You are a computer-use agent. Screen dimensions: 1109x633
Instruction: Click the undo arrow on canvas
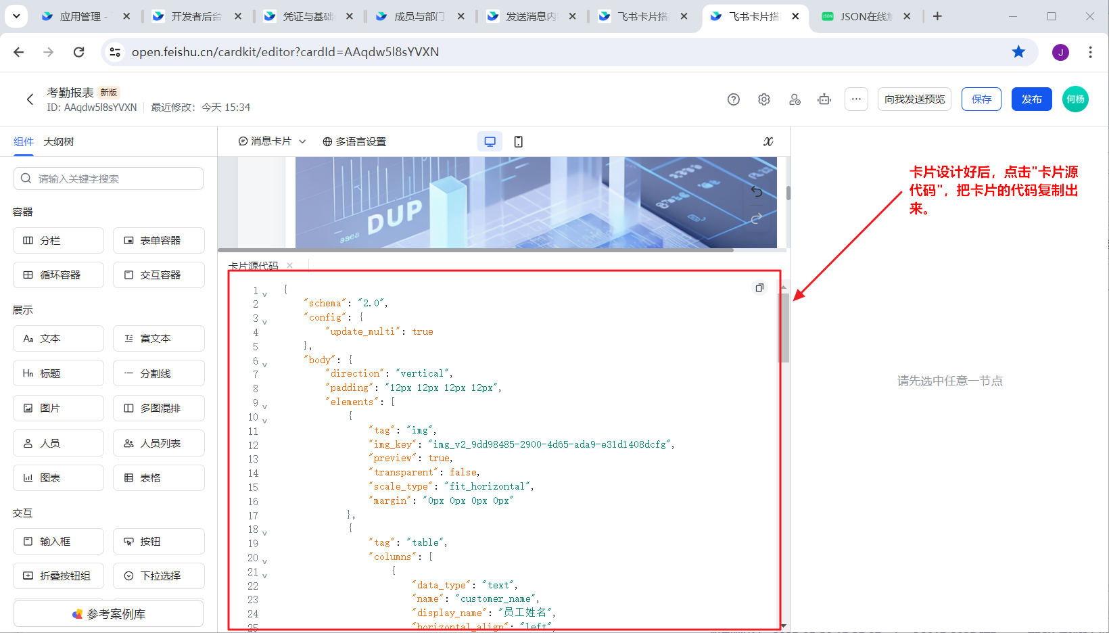[757, 192]
